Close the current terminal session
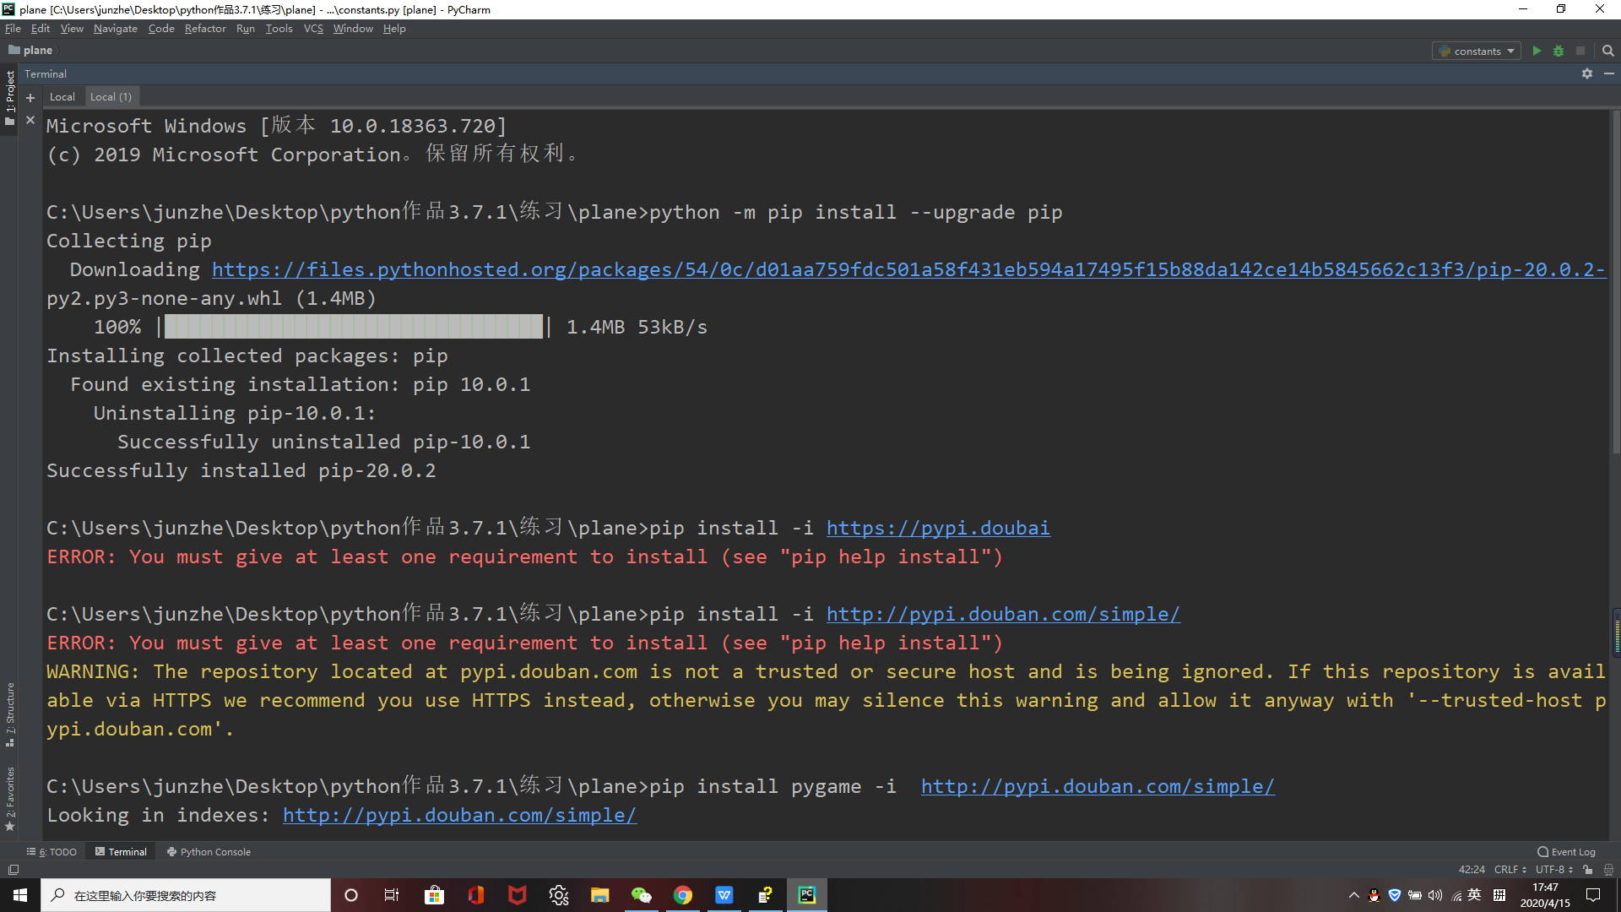Viewport: 1621px width, 912px height. 30,120
